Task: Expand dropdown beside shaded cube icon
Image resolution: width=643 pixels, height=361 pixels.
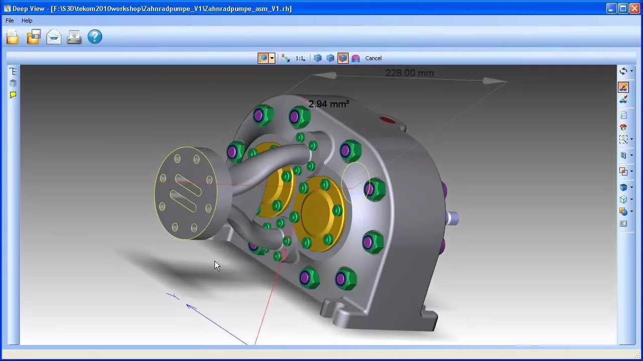Action: (x=631, y=187)
